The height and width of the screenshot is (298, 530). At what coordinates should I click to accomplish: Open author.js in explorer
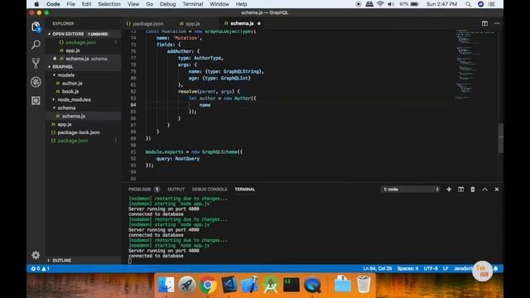72,83
